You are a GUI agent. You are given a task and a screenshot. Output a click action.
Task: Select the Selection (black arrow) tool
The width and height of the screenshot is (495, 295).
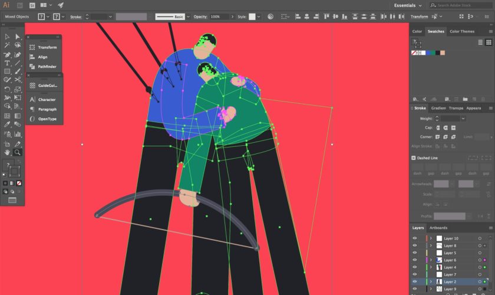point(7,37)
